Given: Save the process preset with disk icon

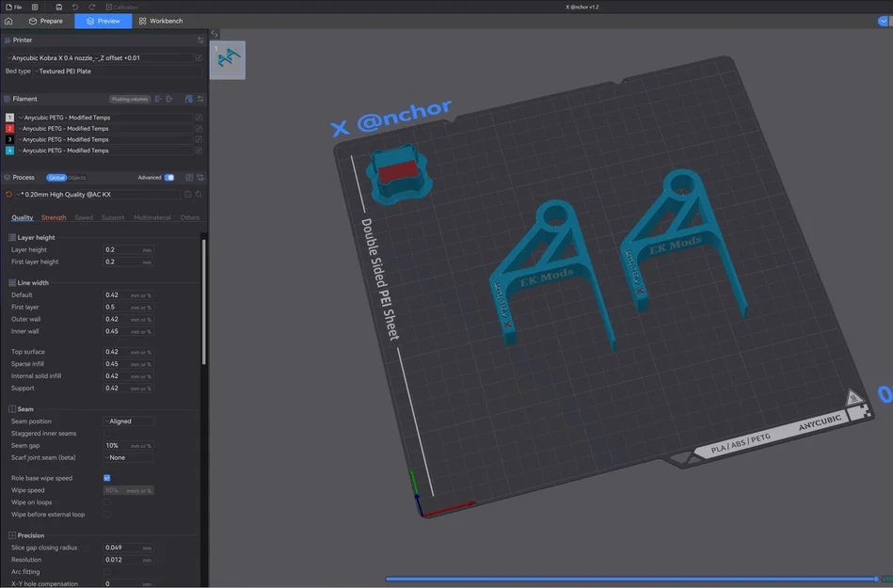Looking at the screenshot, I should [187, 195].
